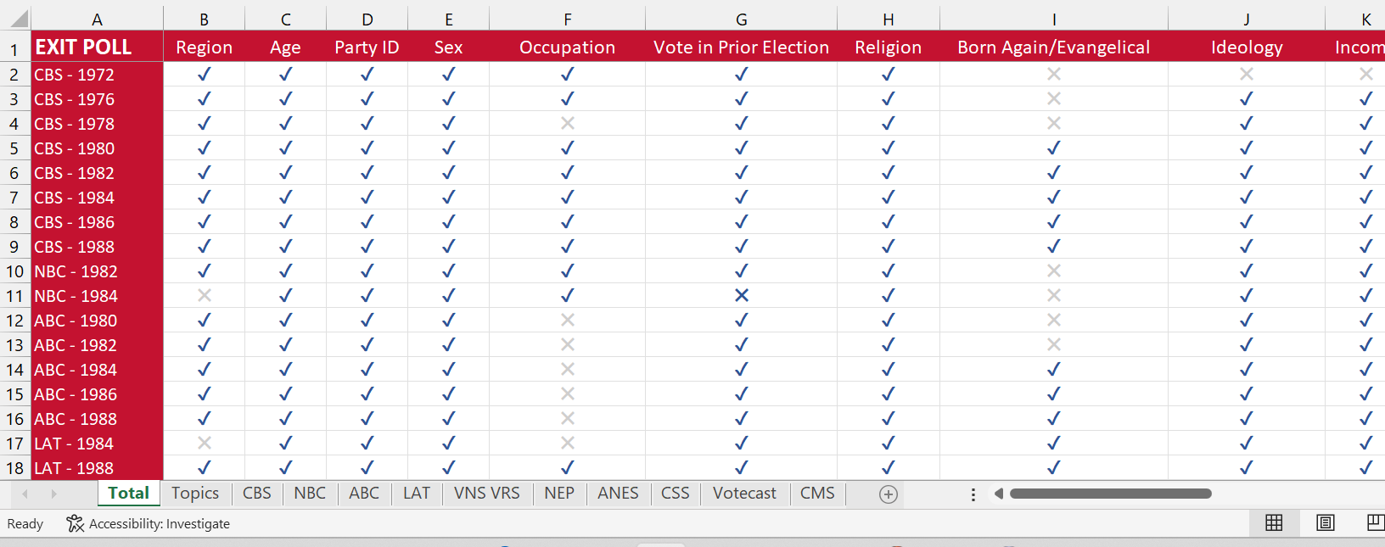This screenshot has width=1385, height=547.
Task: Switch to the Votecast sheet tab
Action: pos(744,494)
